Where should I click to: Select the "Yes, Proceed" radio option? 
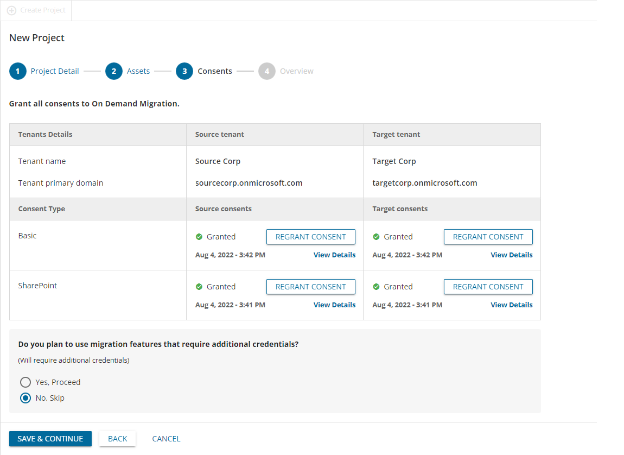click(x=26, y=382)
